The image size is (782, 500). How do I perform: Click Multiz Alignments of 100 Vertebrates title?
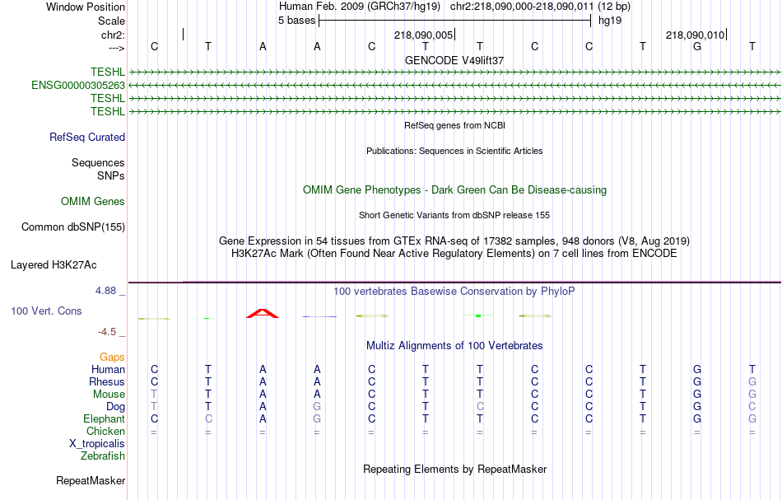(x=454, y=345)
